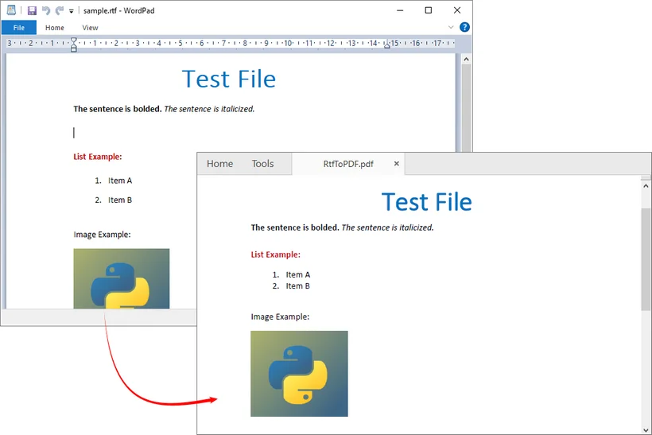Open Customize Quick Access Toolbar dropdown

click(72, 11)
